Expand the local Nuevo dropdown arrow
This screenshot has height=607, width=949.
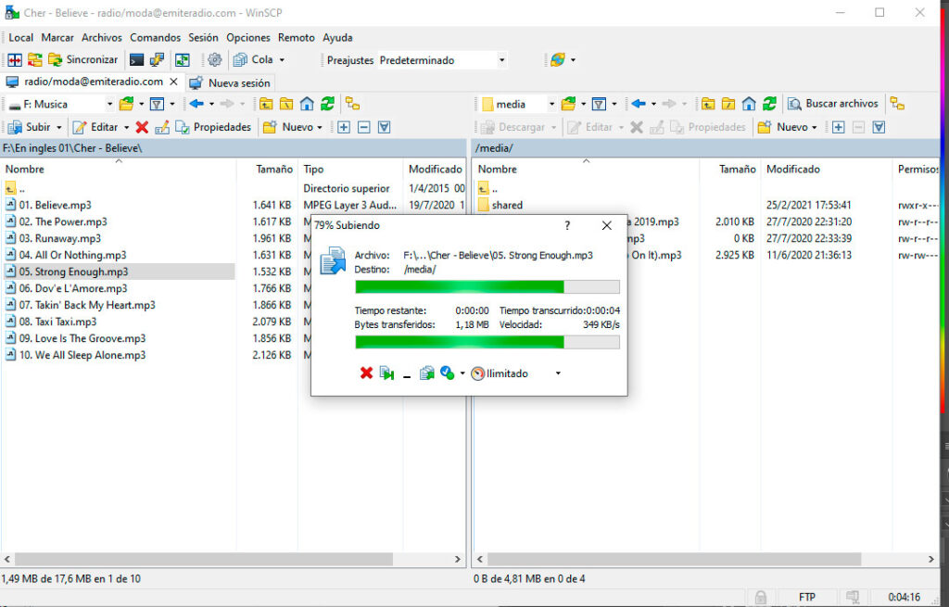point(320,127)
